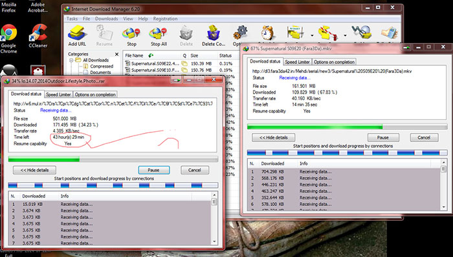Select connection 1 row showing 15.019 KB
The height and width of the screenshot is (257, 453).
point(110,204)
